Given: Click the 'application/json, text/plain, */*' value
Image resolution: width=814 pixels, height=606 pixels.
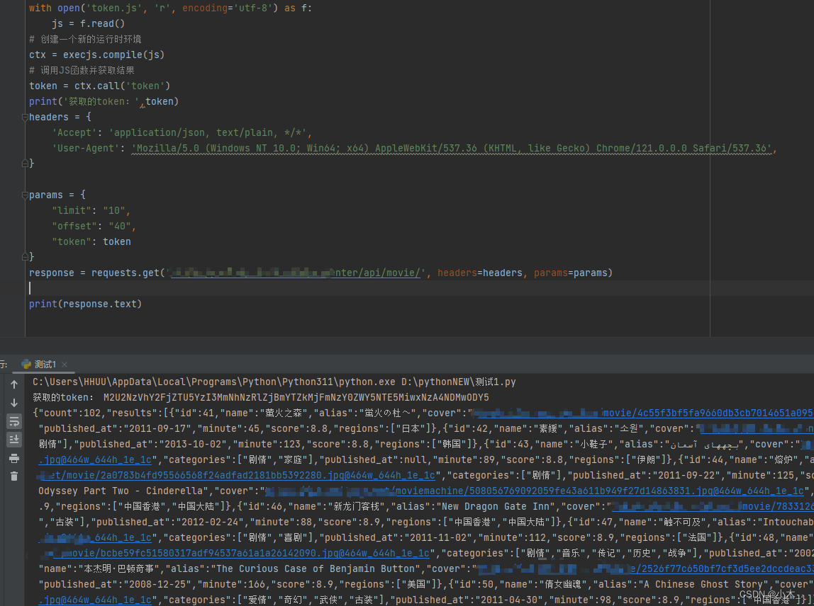Looking at the screenshot, I should coord(208,132).
